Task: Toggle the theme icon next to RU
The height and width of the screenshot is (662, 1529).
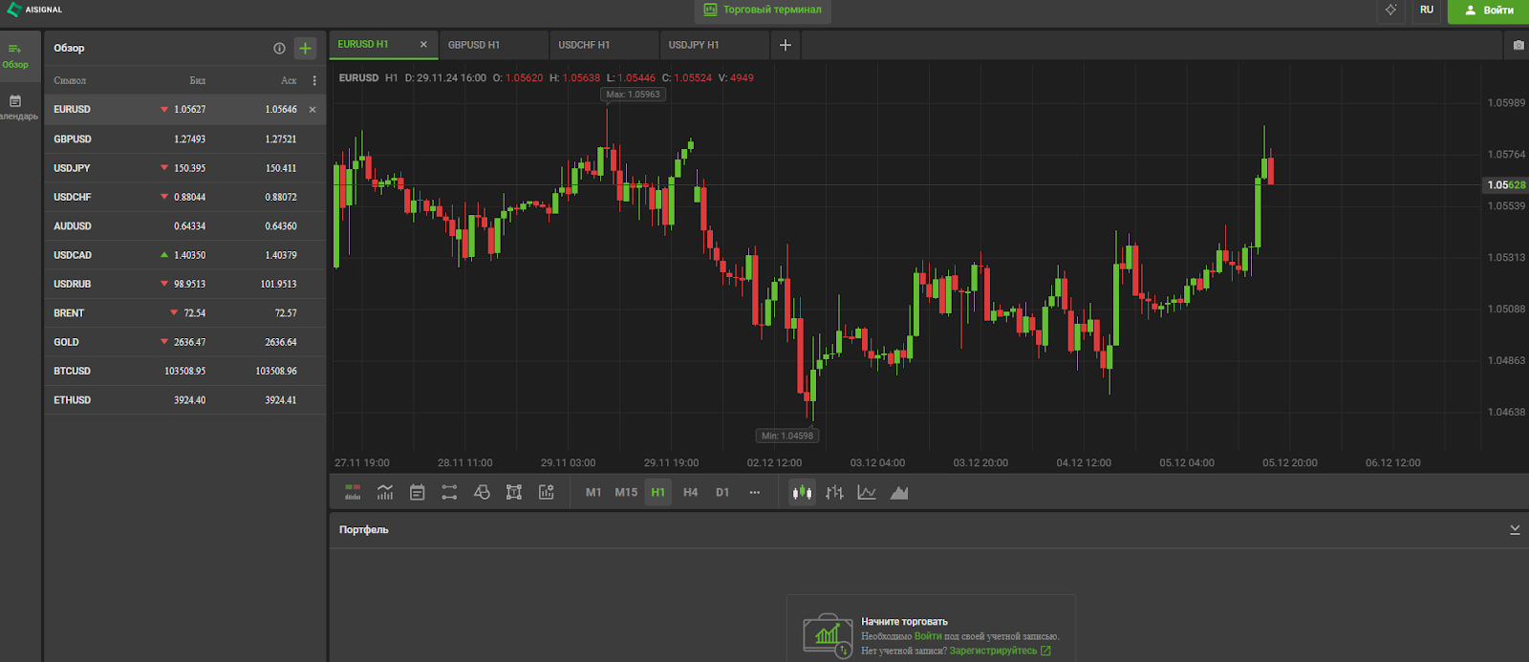Action: 1390,10
